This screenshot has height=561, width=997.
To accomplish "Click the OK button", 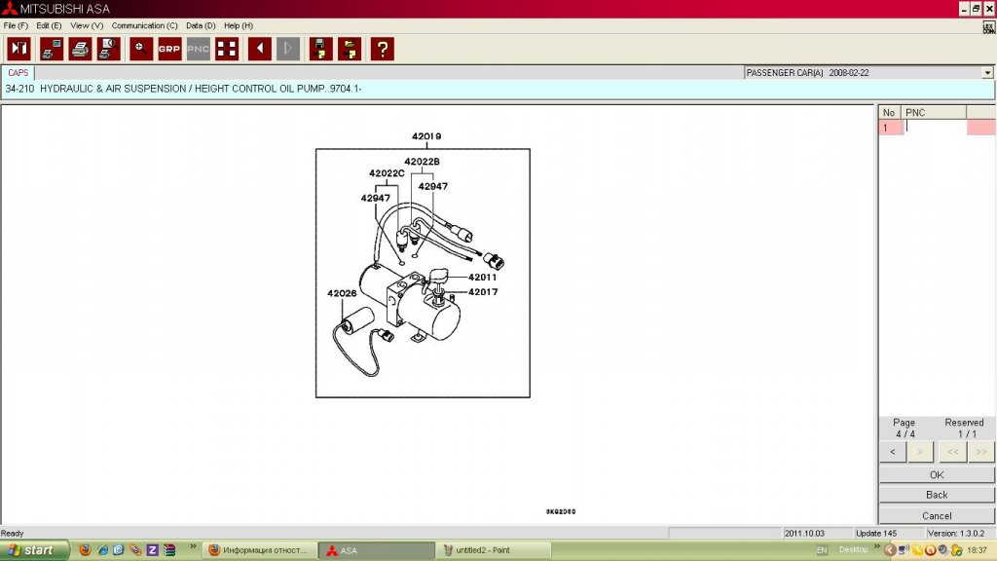I will pyautogui.click(x=937, y=474).
